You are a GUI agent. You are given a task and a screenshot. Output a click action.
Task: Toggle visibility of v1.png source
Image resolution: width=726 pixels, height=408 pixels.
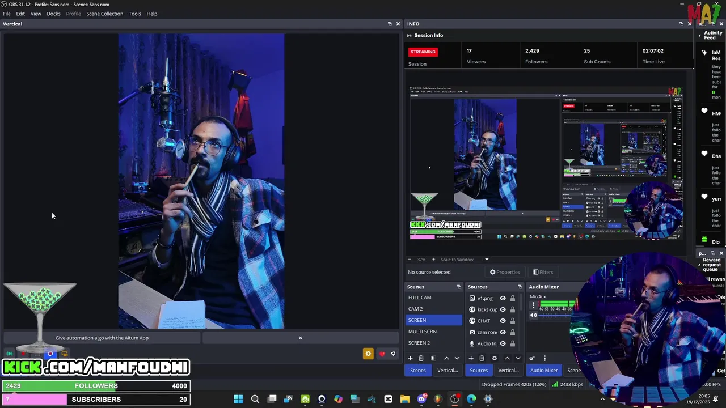(503, 298)
